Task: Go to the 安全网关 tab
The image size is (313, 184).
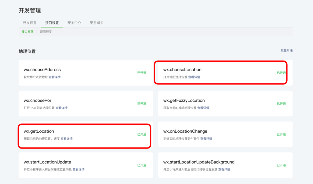Action: [x=97, y=23]
